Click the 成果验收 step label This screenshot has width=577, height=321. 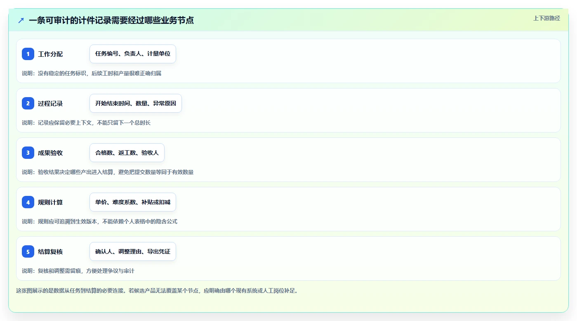pyautogui.click(x=50, y=153)
